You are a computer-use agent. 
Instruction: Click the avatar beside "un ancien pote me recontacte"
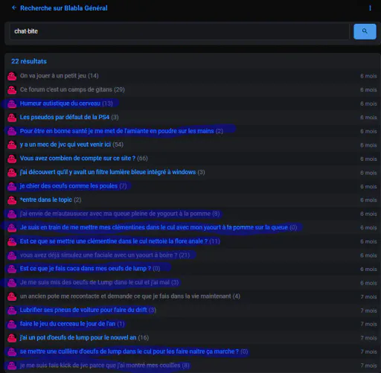[x=12, y=296]
